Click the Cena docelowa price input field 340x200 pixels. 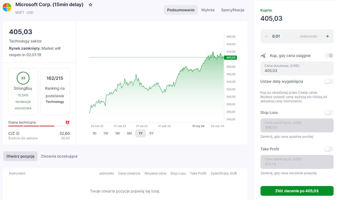(297, 68)
